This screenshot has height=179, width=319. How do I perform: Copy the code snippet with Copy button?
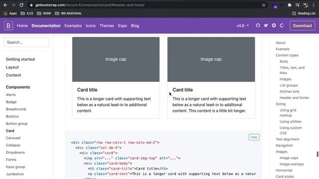click(254, 137)
